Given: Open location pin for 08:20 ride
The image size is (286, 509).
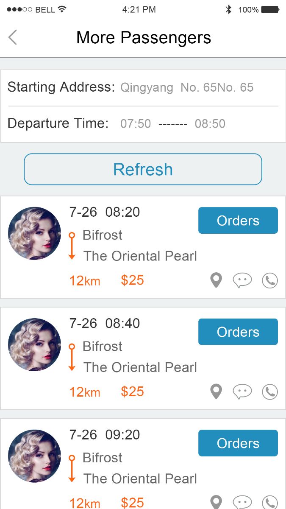Looking at the screenshot, I should pos(216,280).
